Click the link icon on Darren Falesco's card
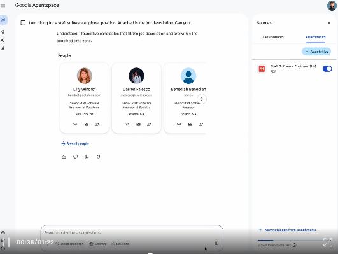 tap(127, 124)
